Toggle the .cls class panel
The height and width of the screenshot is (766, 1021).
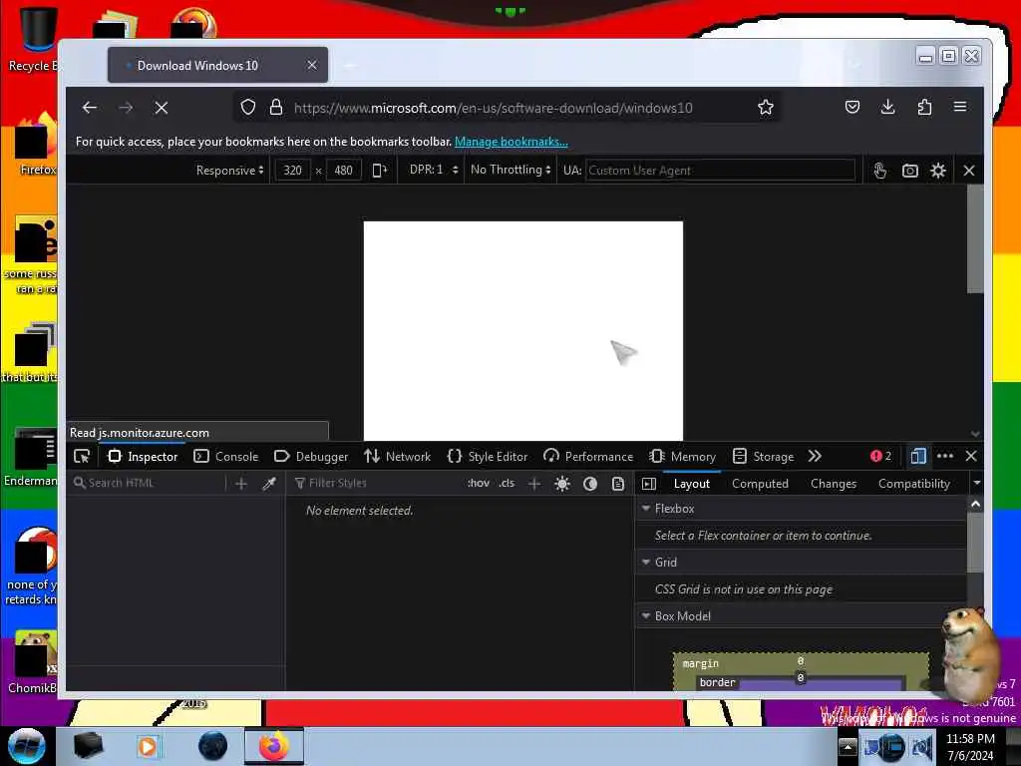point(507,483)
